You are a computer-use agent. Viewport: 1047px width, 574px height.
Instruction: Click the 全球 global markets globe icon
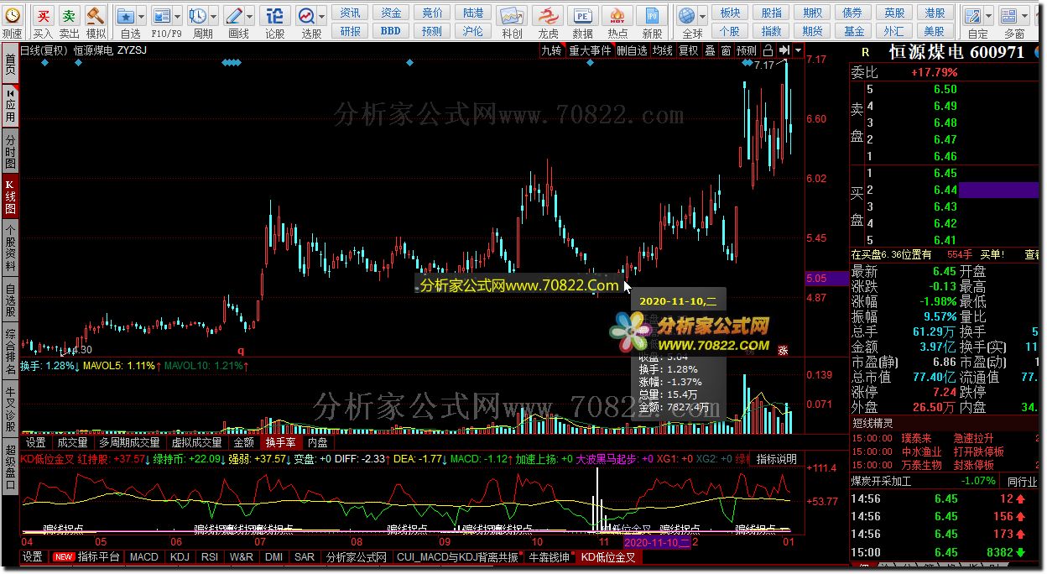click(687, 16)
